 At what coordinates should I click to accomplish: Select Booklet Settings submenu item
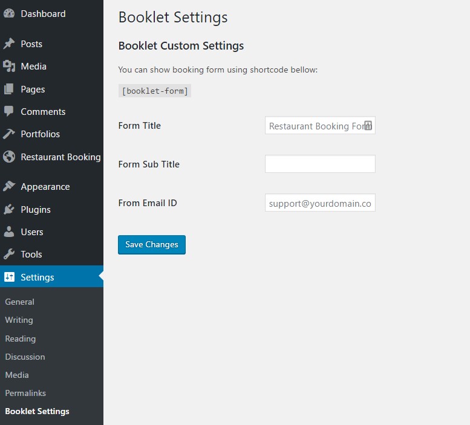(37, 411)
